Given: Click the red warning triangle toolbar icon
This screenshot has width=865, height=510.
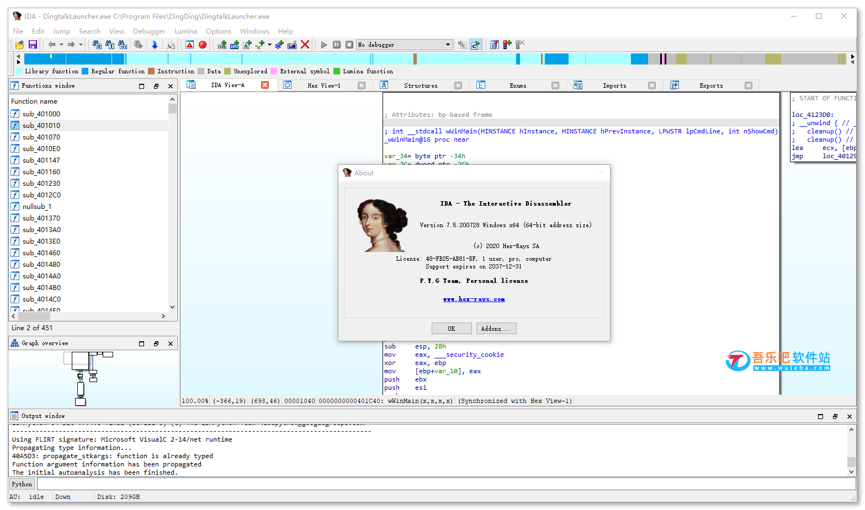Looking at the screenshot, I should click(x=190, y=45).
